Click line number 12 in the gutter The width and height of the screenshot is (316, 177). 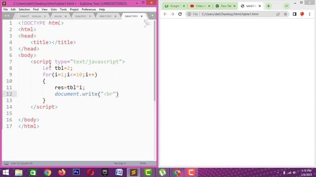tap(9, 94)
